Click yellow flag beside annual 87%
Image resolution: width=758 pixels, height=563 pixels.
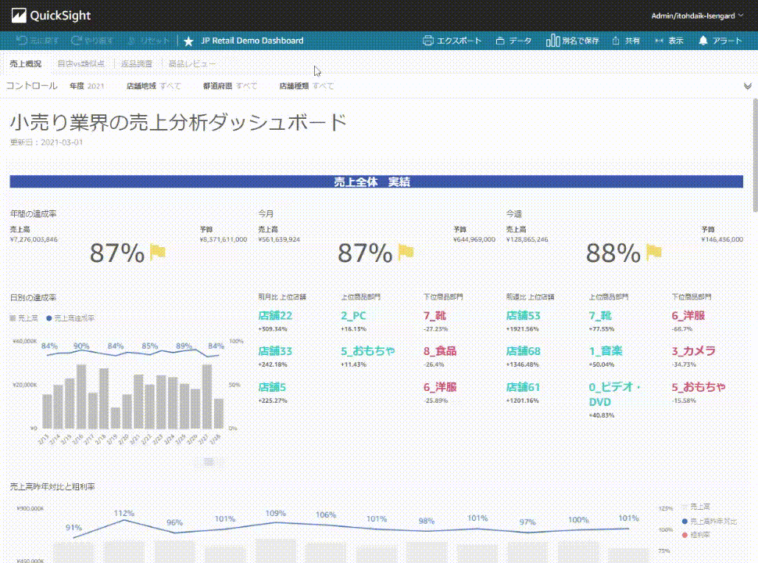[158, 252]
